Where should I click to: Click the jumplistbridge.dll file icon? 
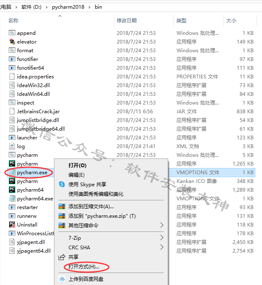12,120
